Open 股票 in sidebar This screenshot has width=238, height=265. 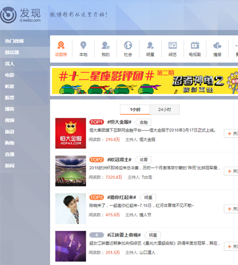coord(10,98)
